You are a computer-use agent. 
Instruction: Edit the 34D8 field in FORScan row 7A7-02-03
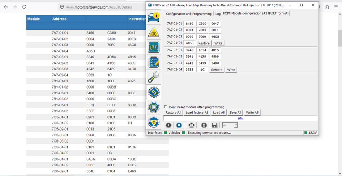click(x=215, y=63)
